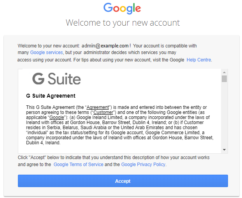
Task: Open the Google services link
Action: (46, 52)
